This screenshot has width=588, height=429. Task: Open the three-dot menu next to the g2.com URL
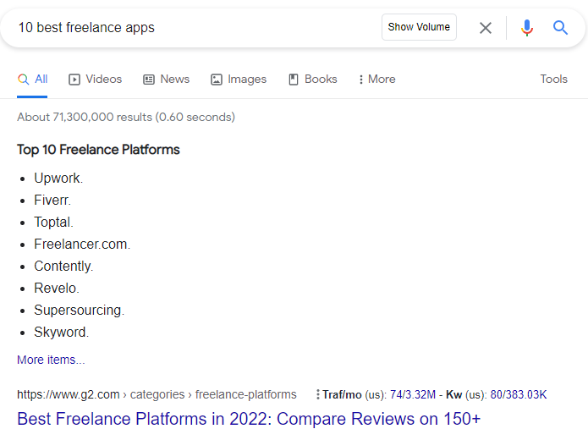[x=317, y=394]
